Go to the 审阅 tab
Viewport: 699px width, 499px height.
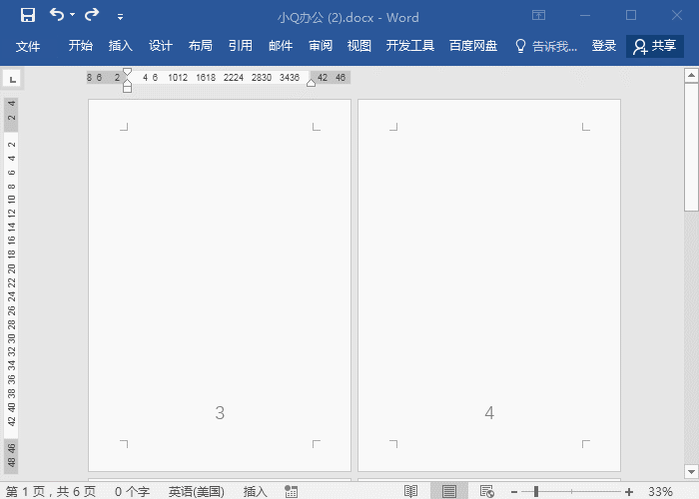click(x=321, y=46)
